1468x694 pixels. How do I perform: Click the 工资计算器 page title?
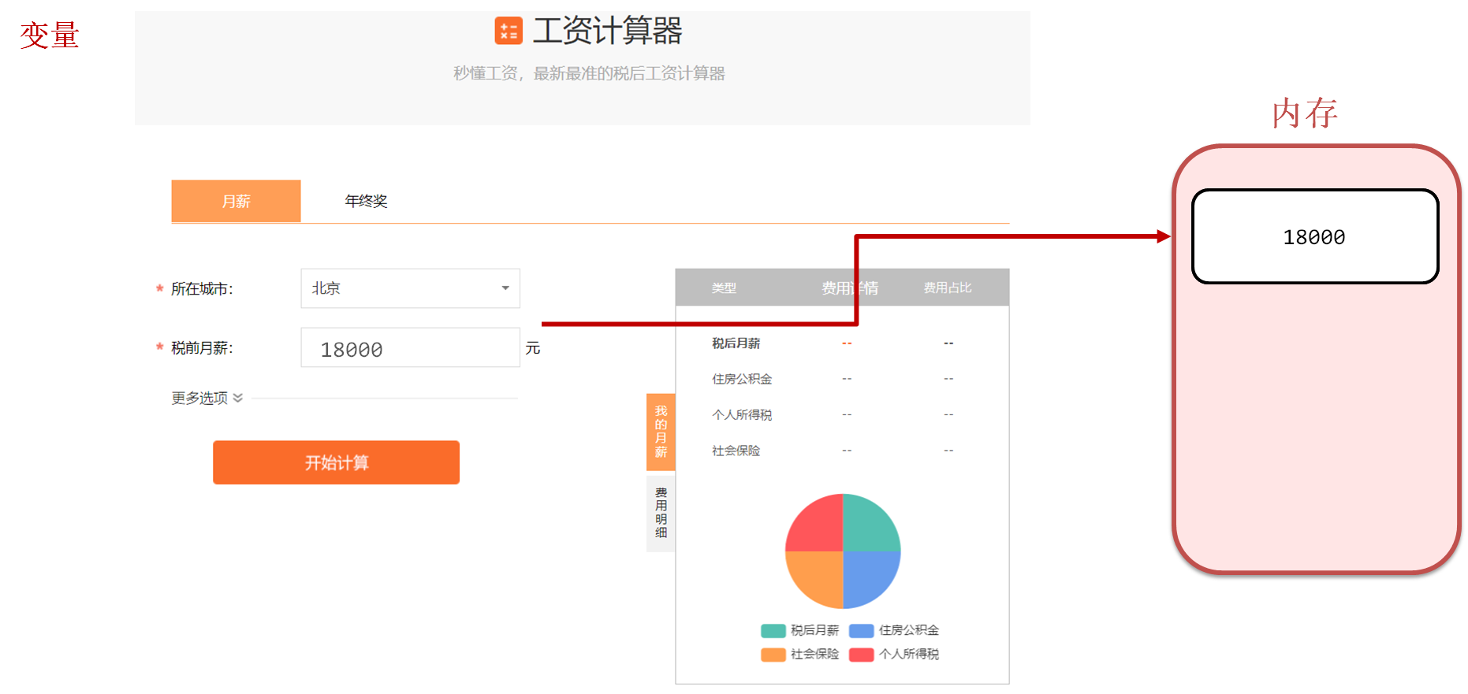point(608,31)
